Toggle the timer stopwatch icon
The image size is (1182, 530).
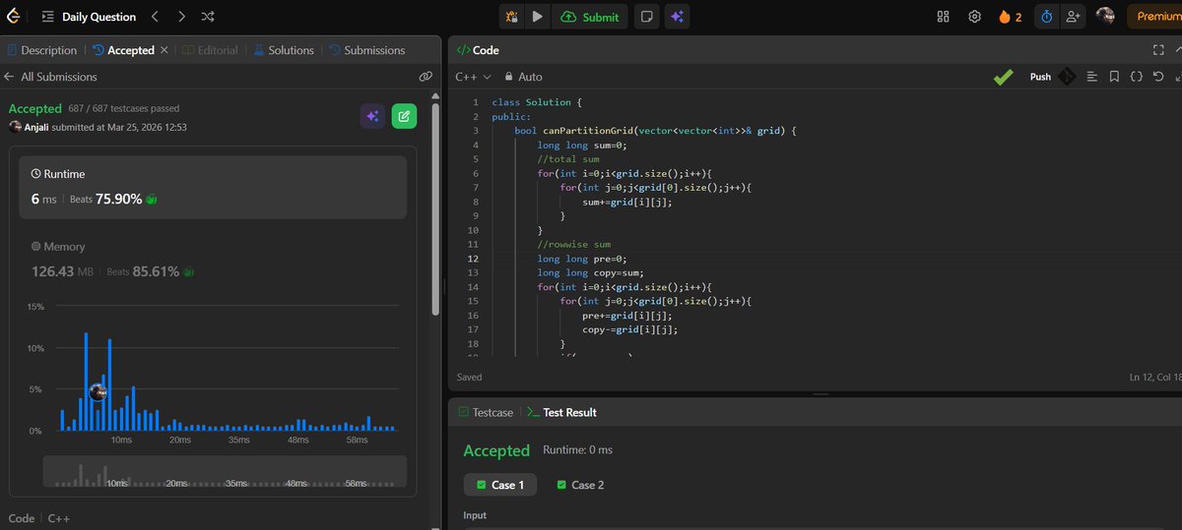[x=1046, y=17]
